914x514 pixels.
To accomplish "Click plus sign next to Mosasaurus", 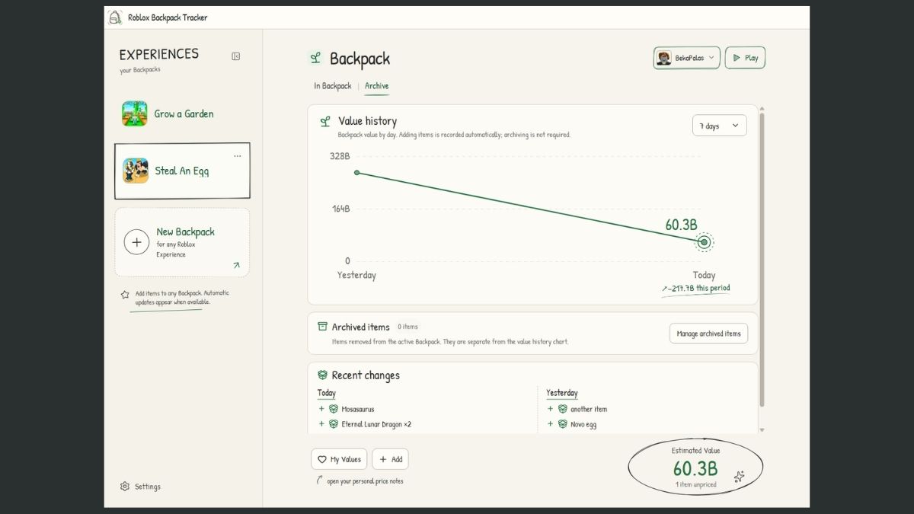I will (321, 409).
